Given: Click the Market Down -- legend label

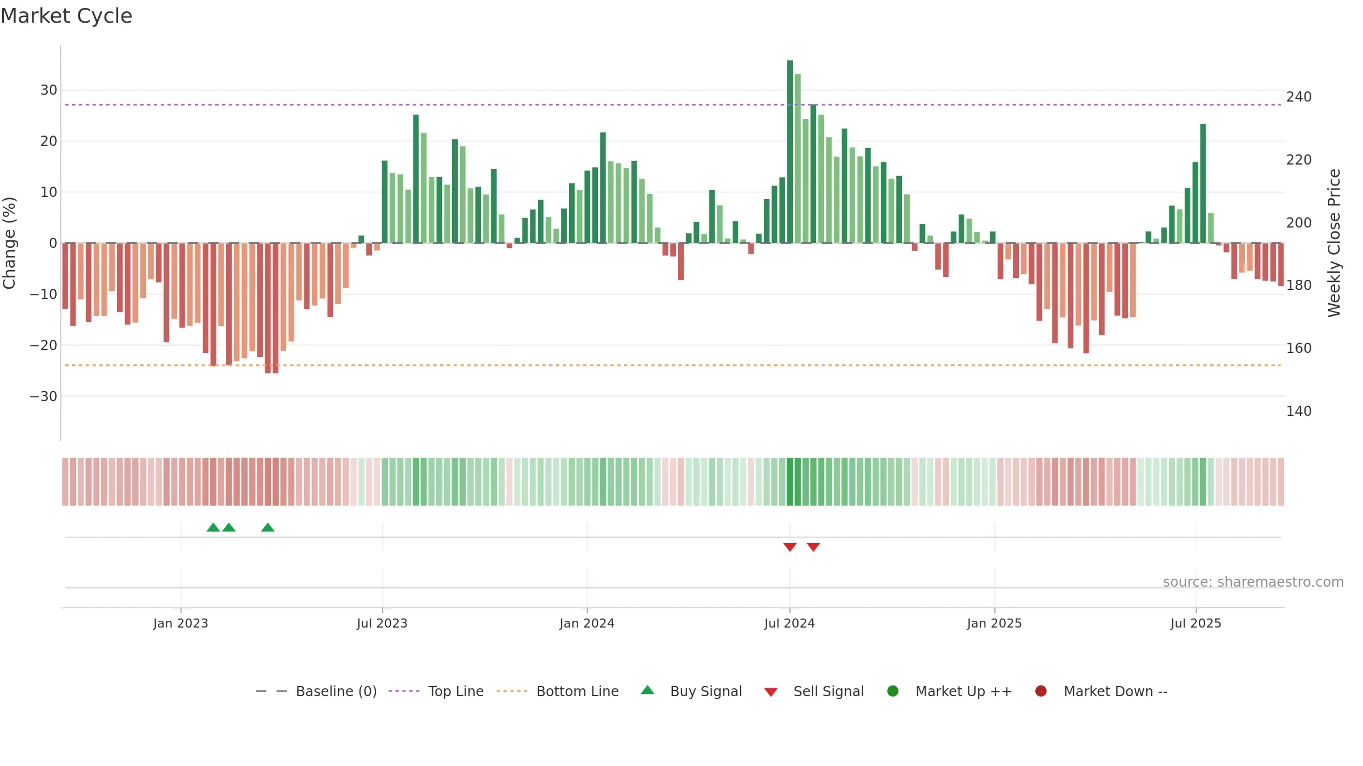Looking at the screenshot, I should tap(1115, 691).
